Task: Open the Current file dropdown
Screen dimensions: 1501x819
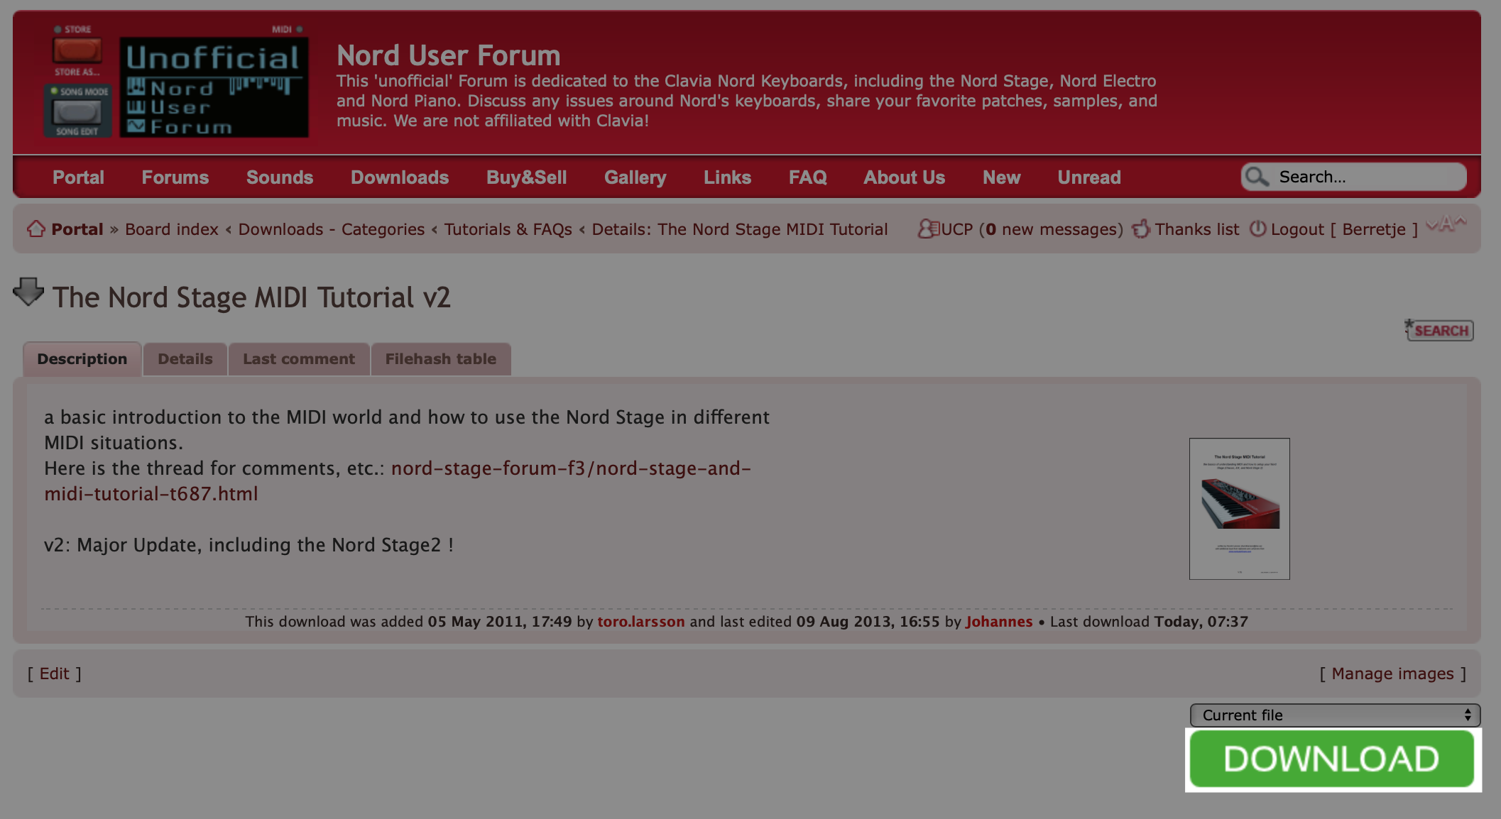Action: click(1335, 715)
